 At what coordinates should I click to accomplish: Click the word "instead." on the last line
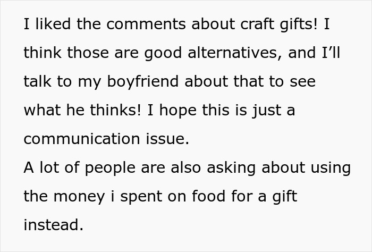tap(53, 226)
